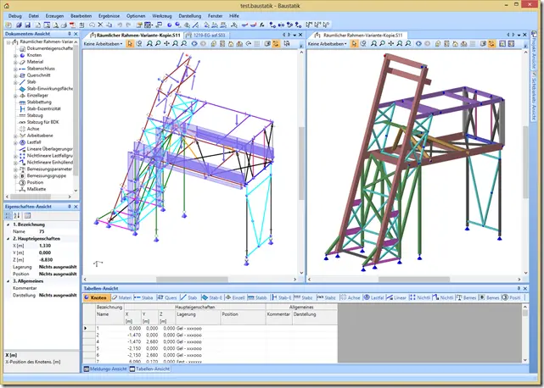Open the Meldungs-Ansicht bottom tab
Screen dimensions: 544x388
(105, 369)
